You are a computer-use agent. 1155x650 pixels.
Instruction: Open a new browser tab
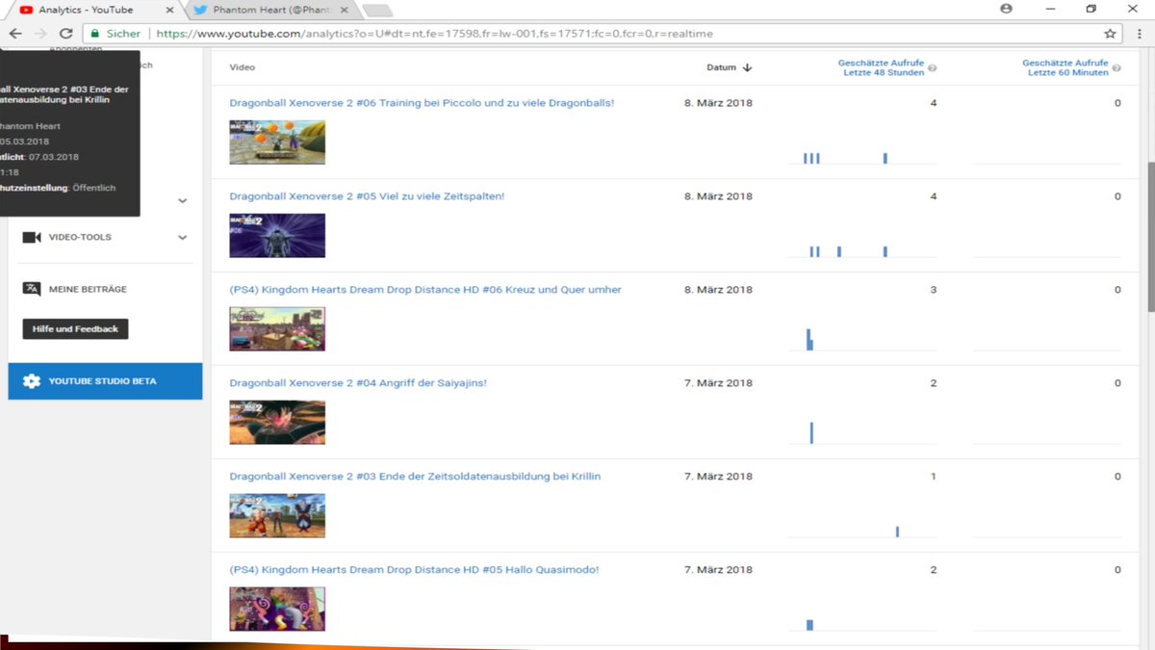pos(377,11)
